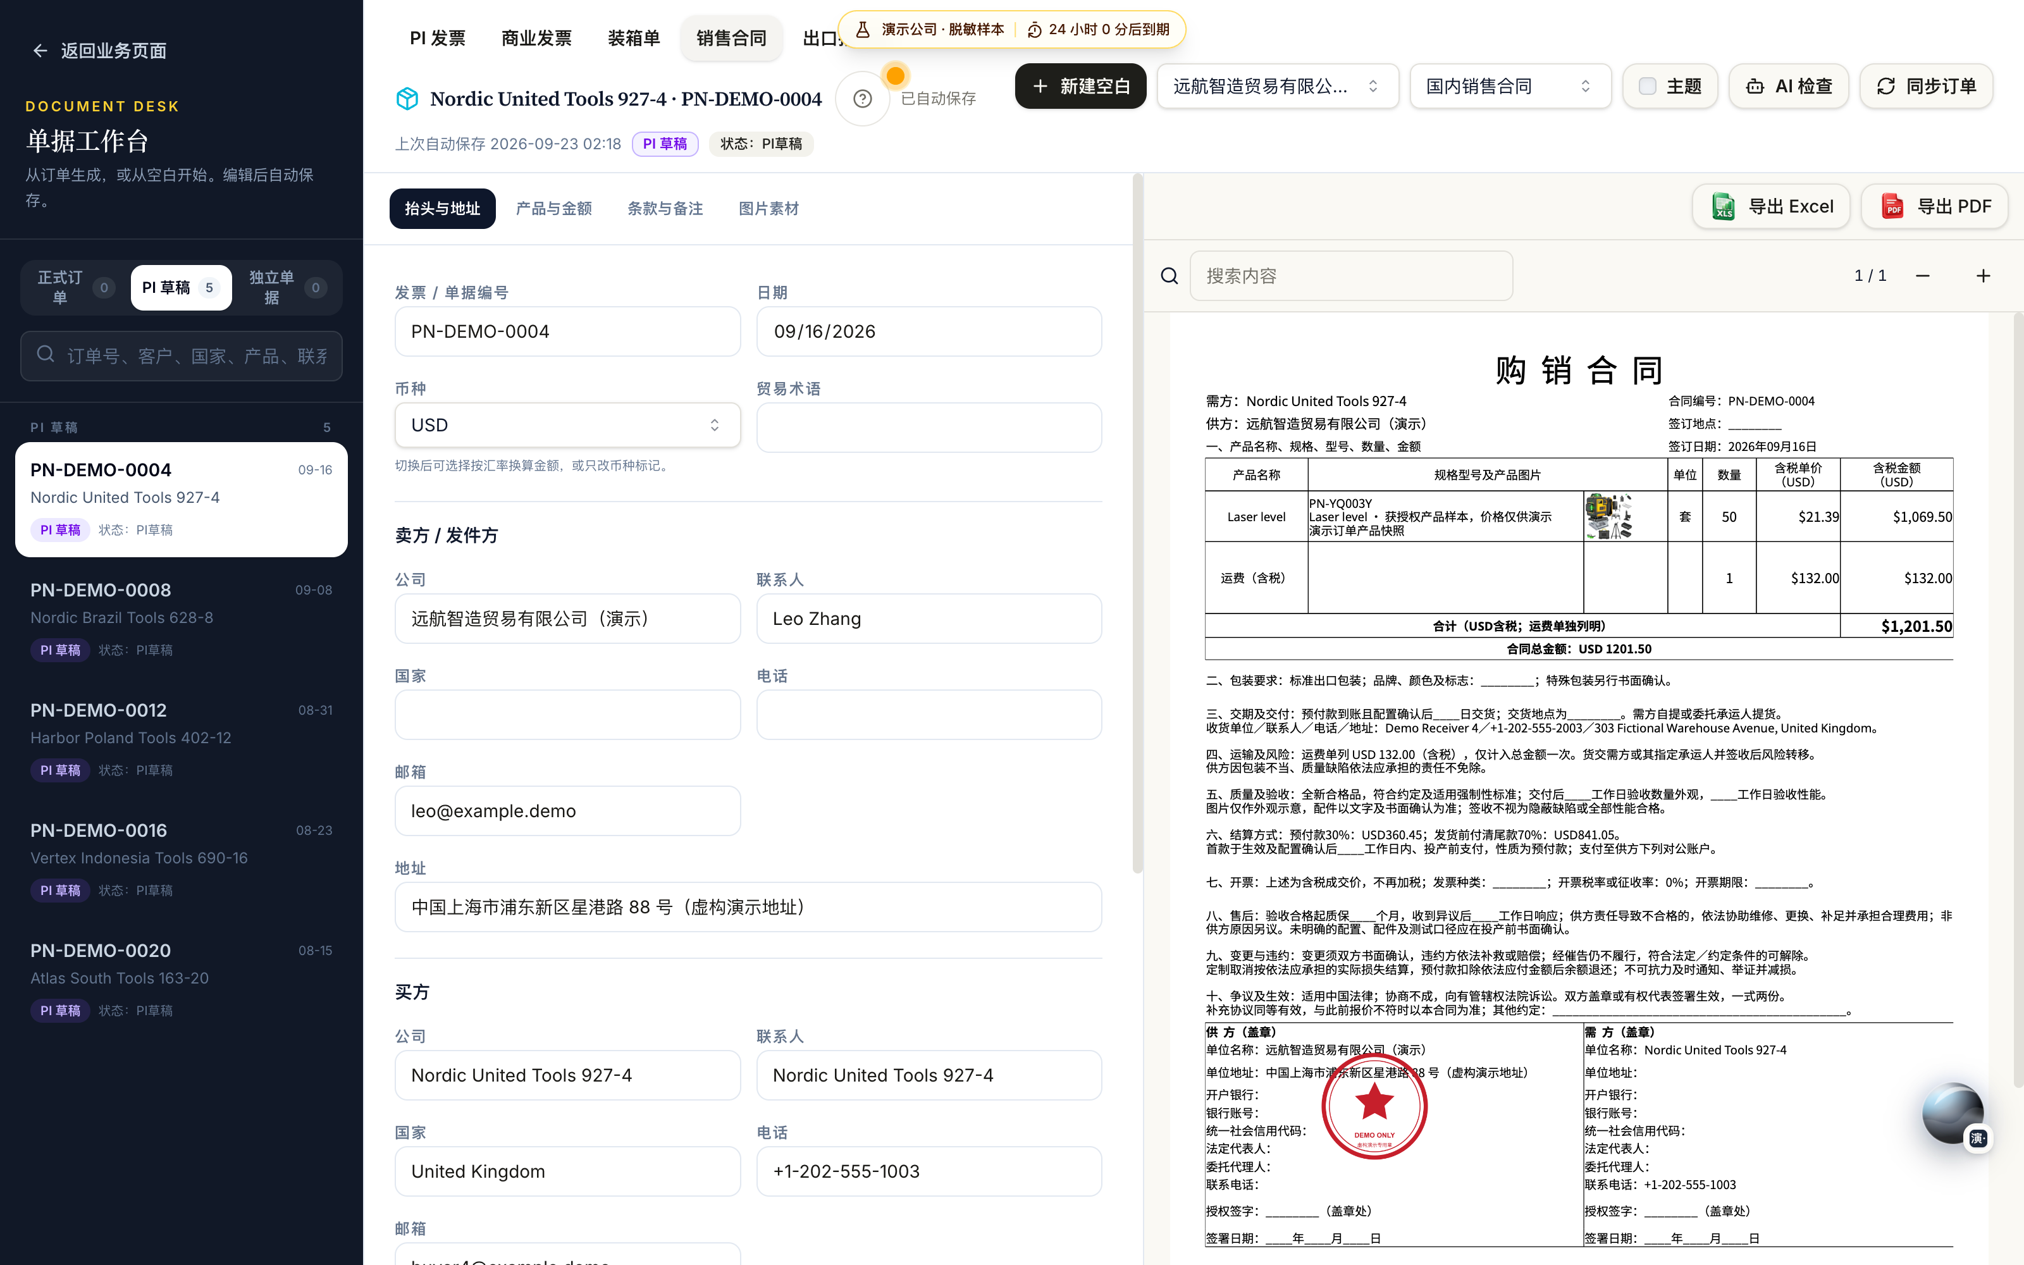Toggle the 主题 checkbox
Viewport: 2024px width, 1265px height.
(x=1647, y=86)
